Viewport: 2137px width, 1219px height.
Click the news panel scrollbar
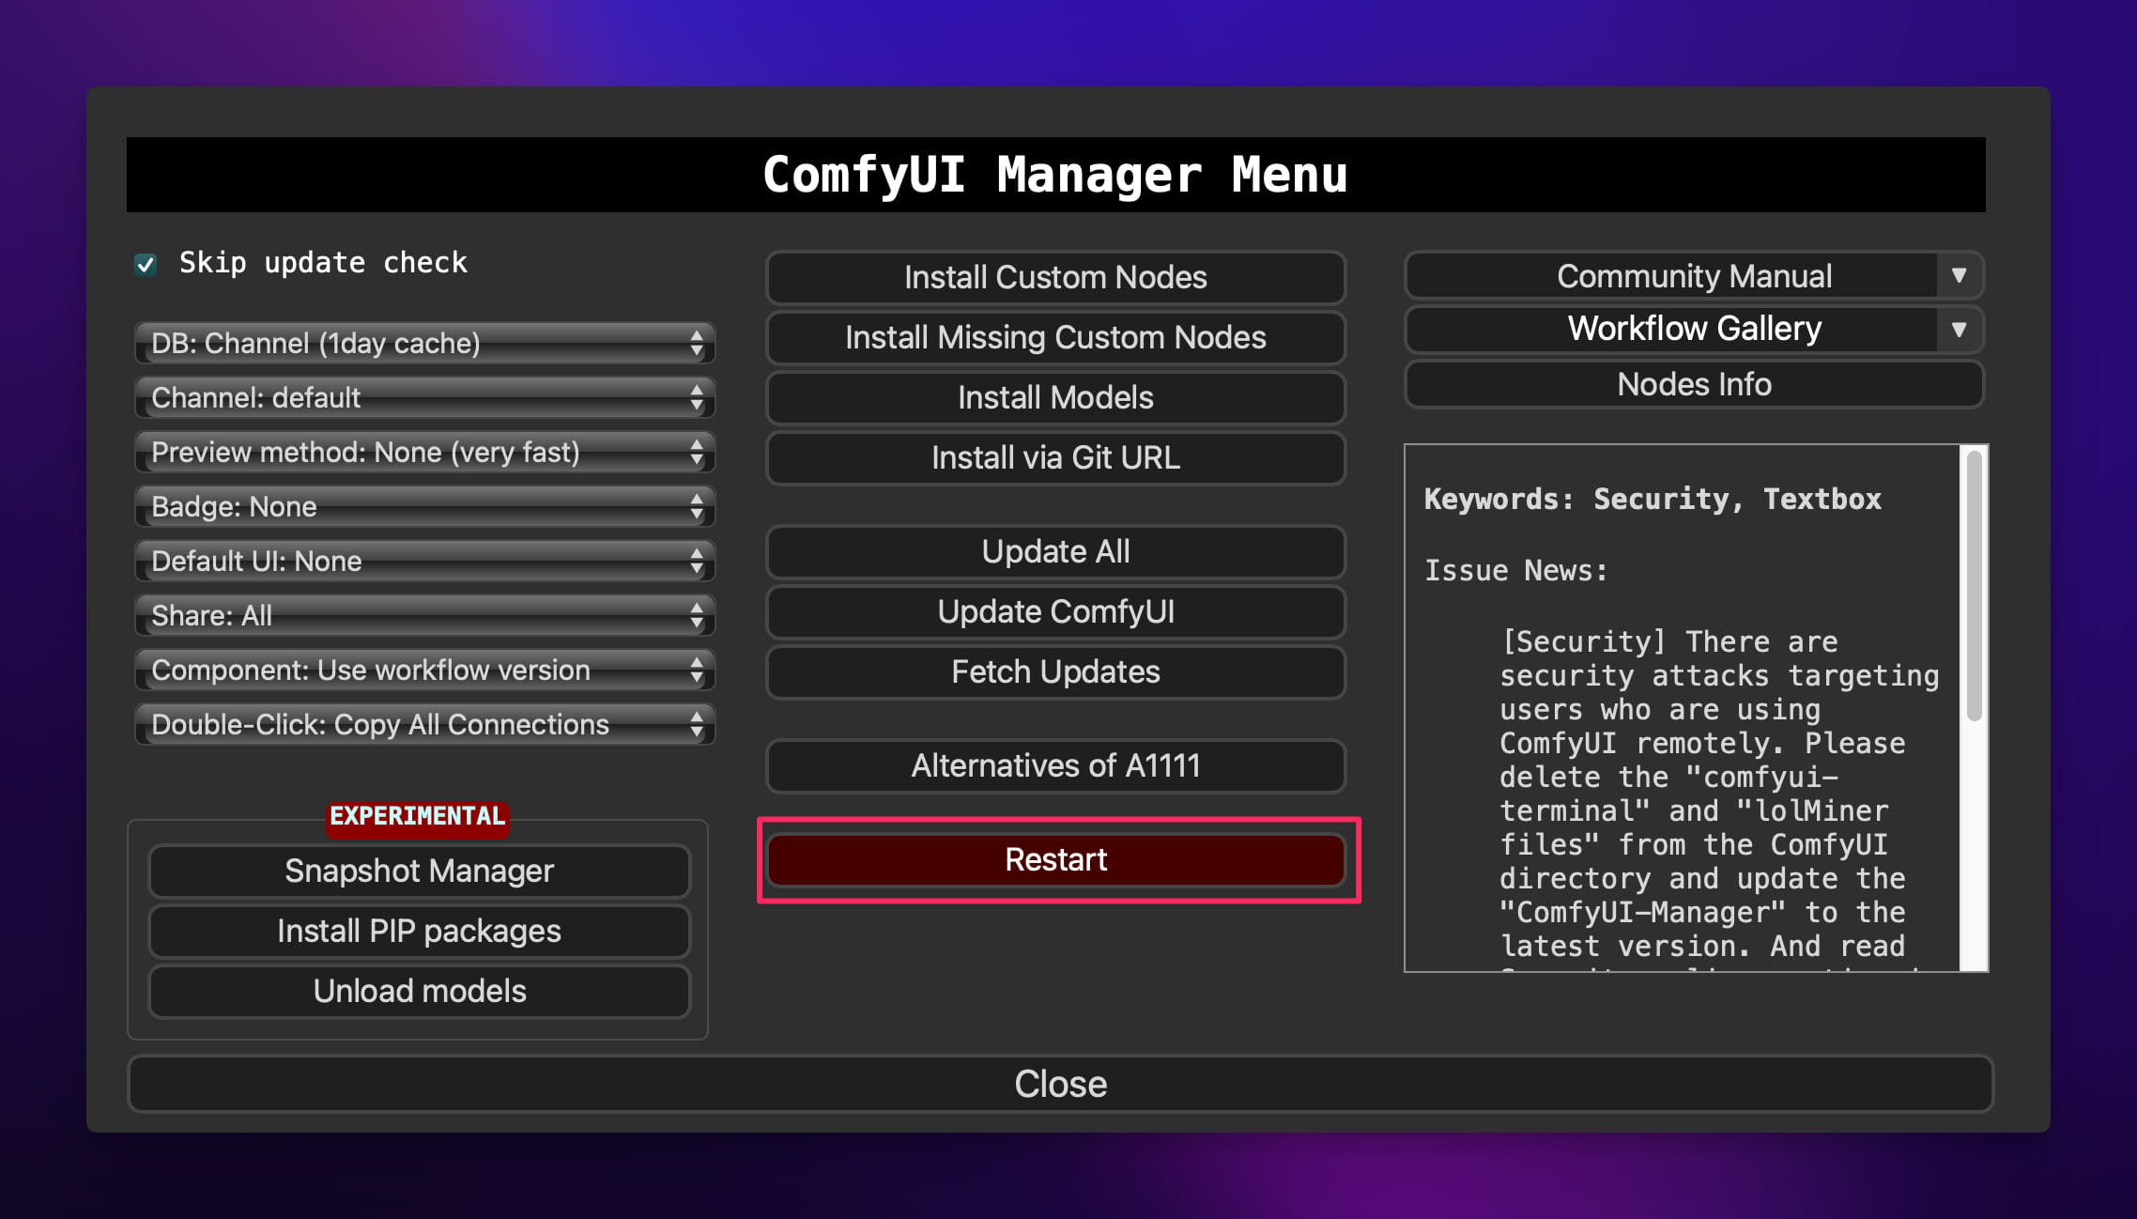coord(1974,587)
